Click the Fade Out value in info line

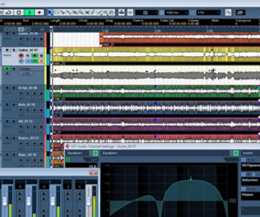point(178,24)
